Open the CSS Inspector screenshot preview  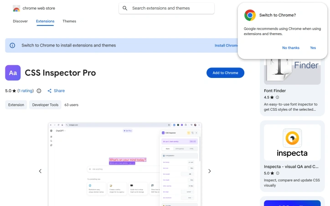[125, 164]
